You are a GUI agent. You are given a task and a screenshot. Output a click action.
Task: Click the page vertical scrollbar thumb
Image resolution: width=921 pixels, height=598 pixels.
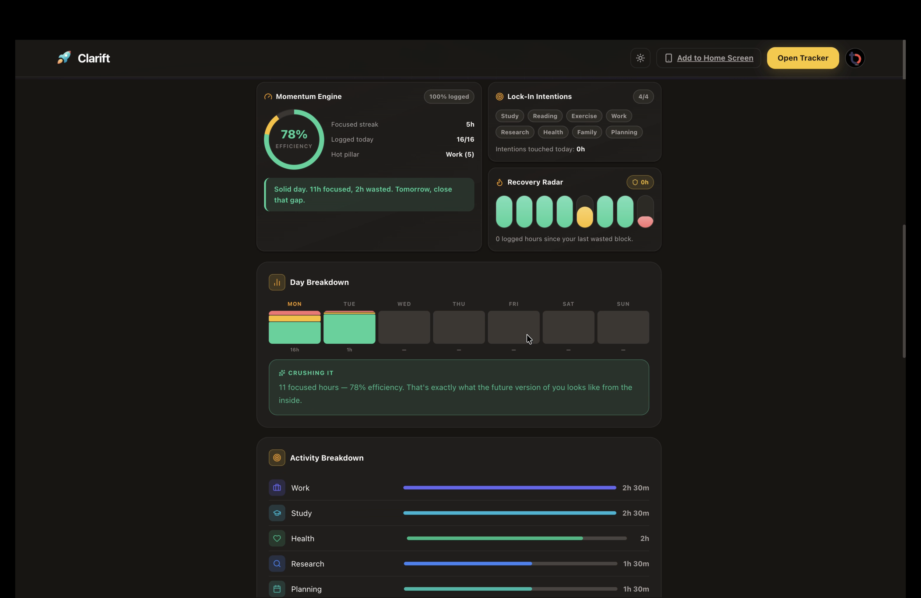coord(904,291)
